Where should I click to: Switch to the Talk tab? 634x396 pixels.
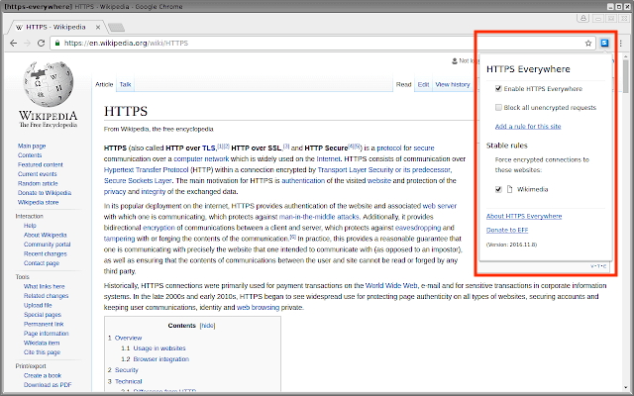click(126, 85)
